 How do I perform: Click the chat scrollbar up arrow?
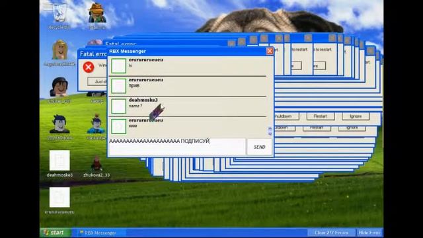point(270,129)
